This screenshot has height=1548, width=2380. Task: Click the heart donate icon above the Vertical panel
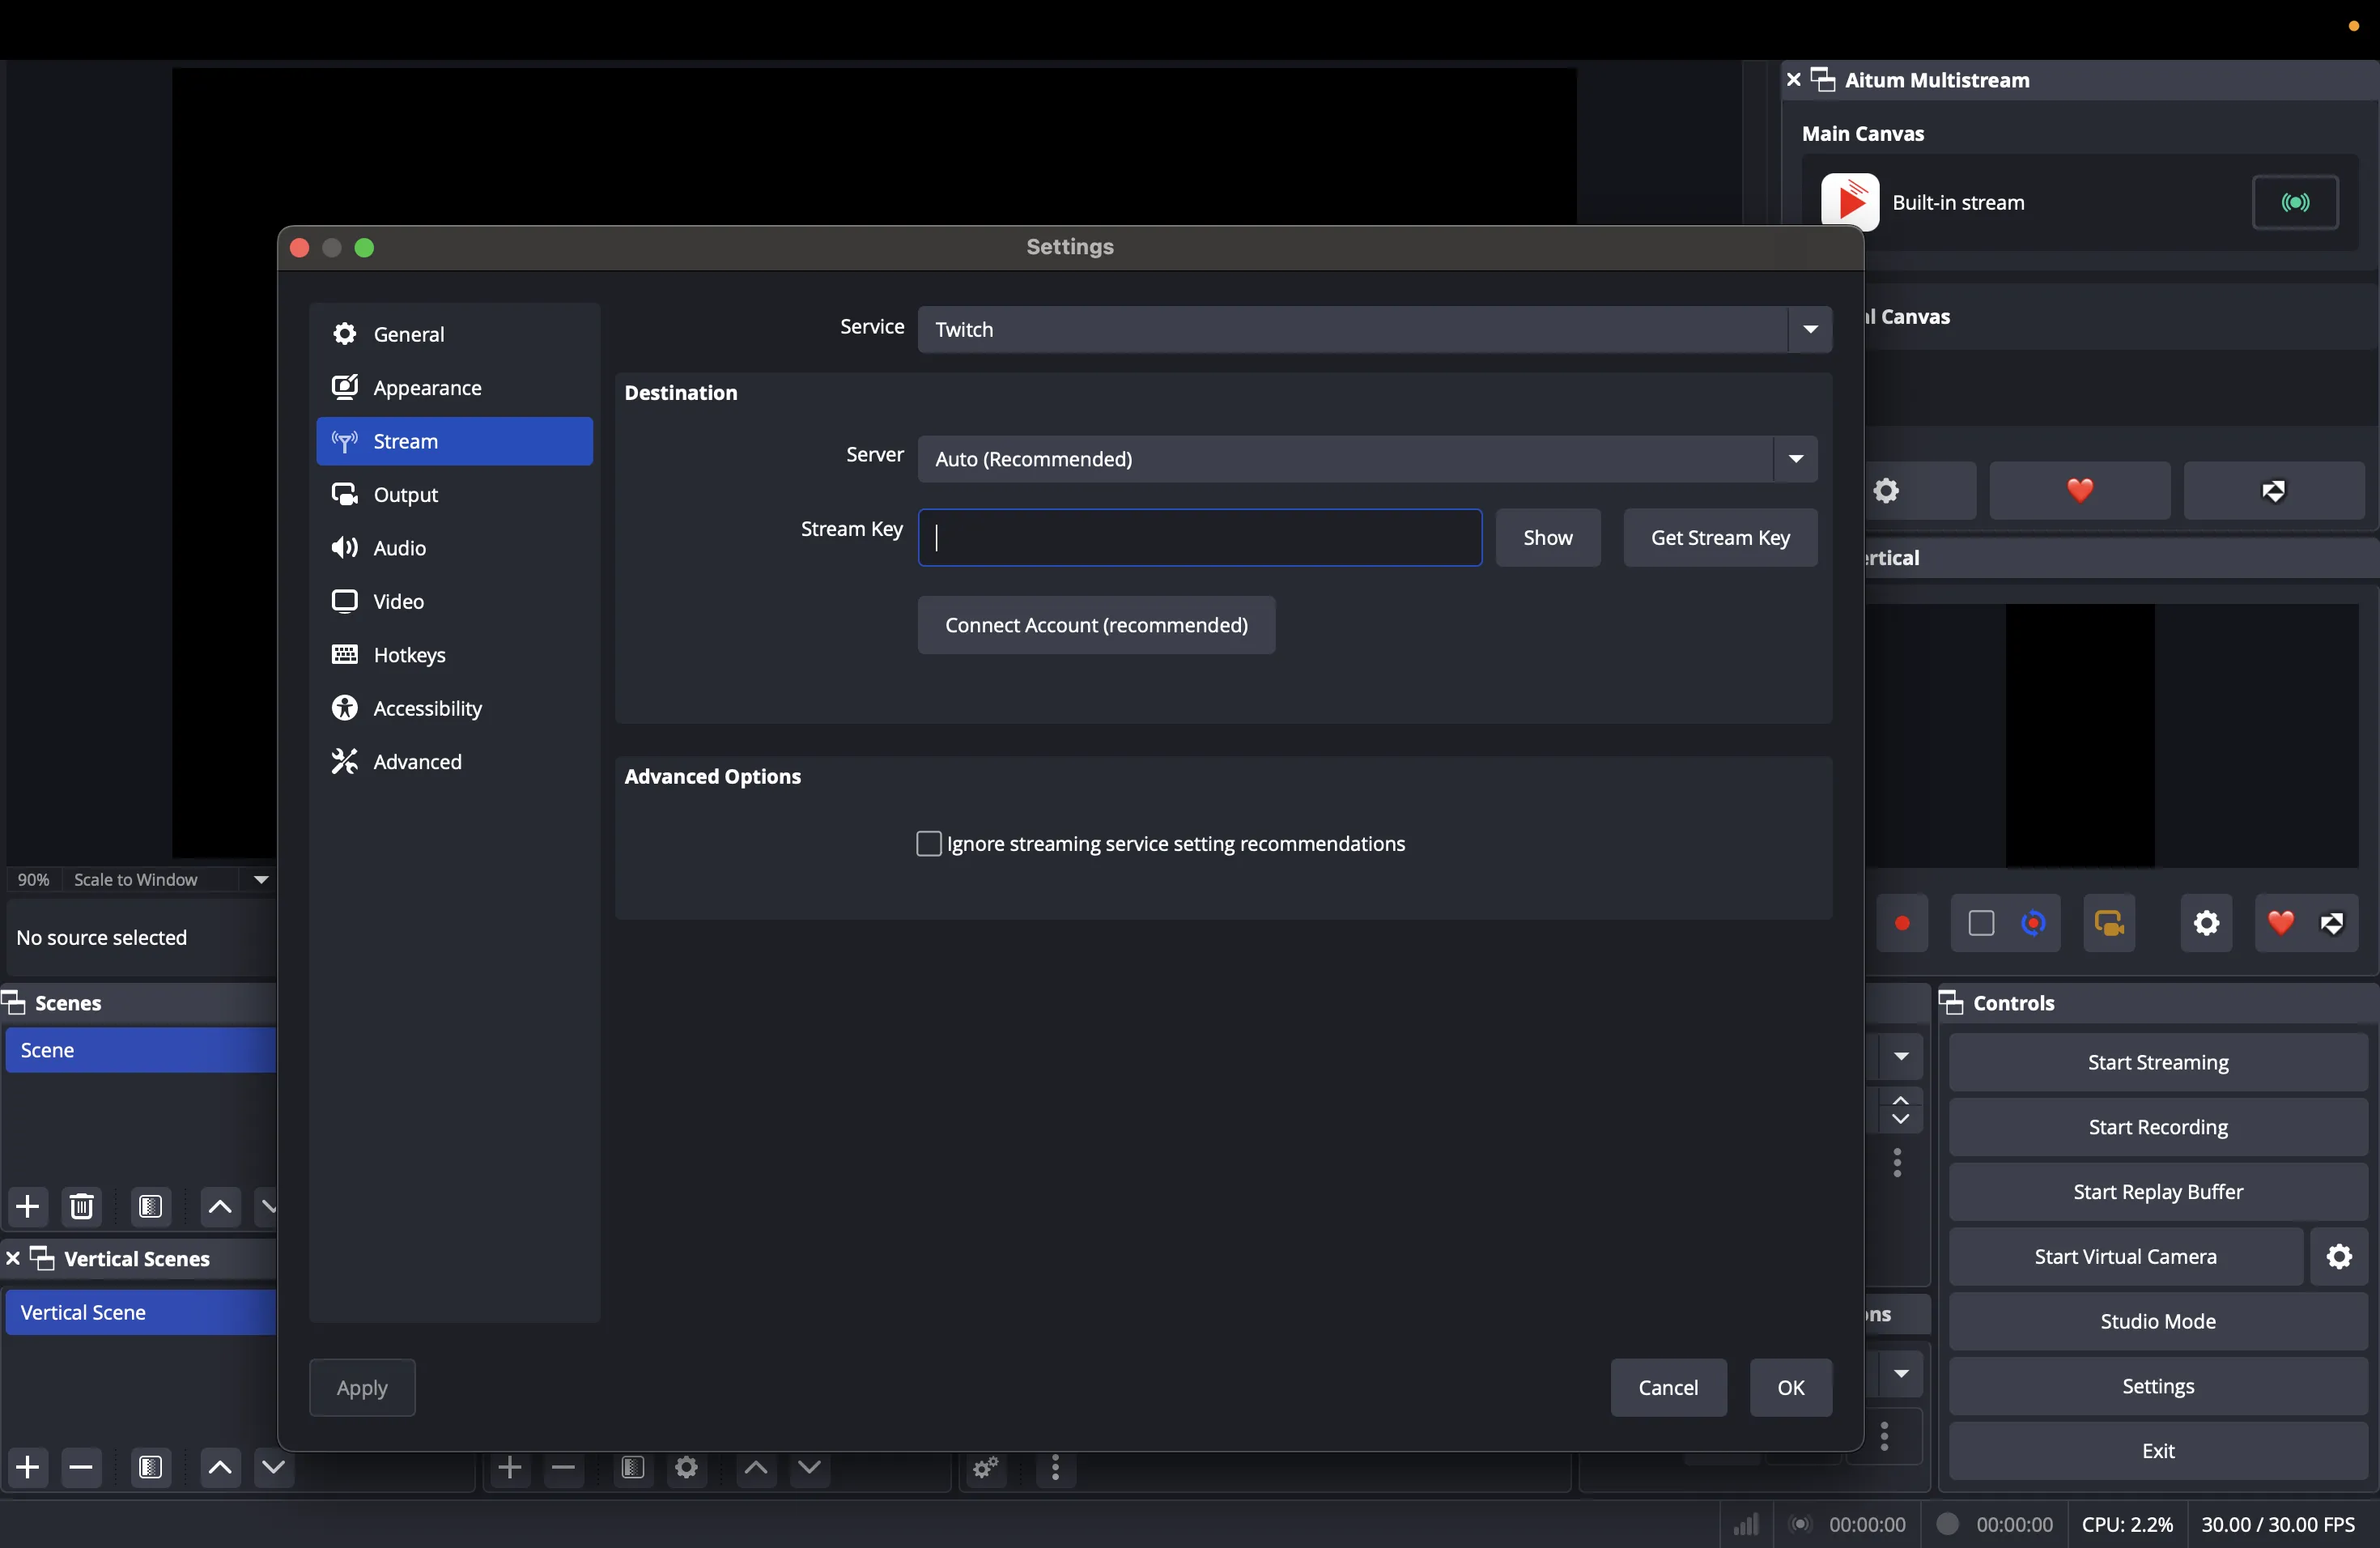(2080, 491)
